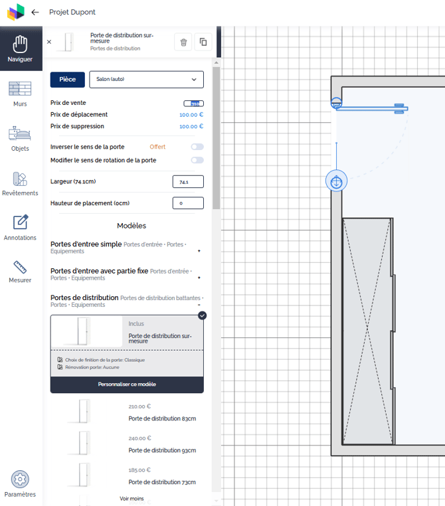Click the panel vertical scrollbar thumb
The height and width of the screenshot is (506, 445).
click(x=217, y=138)
